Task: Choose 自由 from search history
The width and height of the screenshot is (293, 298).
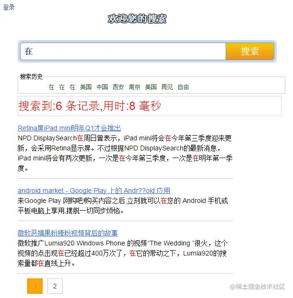Action: pos(183,87)
